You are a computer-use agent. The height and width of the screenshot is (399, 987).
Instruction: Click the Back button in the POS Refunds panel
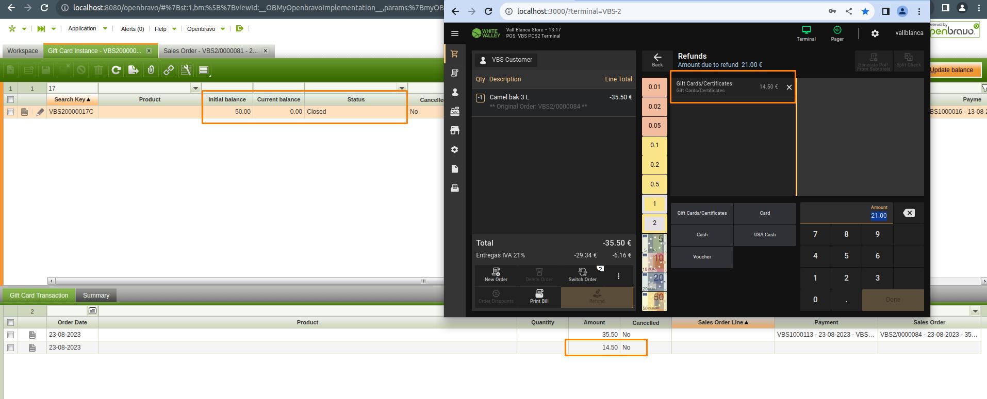coord(657,60)
